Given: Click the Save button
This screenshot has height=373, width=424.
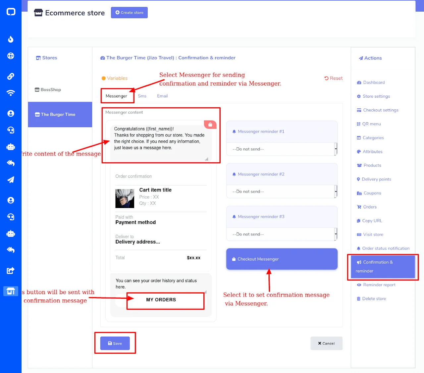Looking at the screenshot, I should [115, 344].
